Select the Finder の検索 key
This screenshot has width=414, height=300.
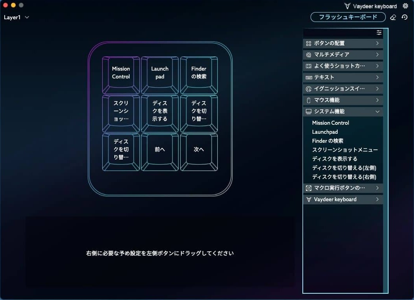(199, 75)
